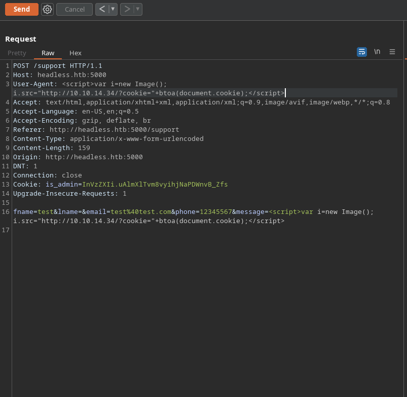Viewport: 407px width, 397px height.
Task: Switch to the Raw tab
Action: [48, 53]
